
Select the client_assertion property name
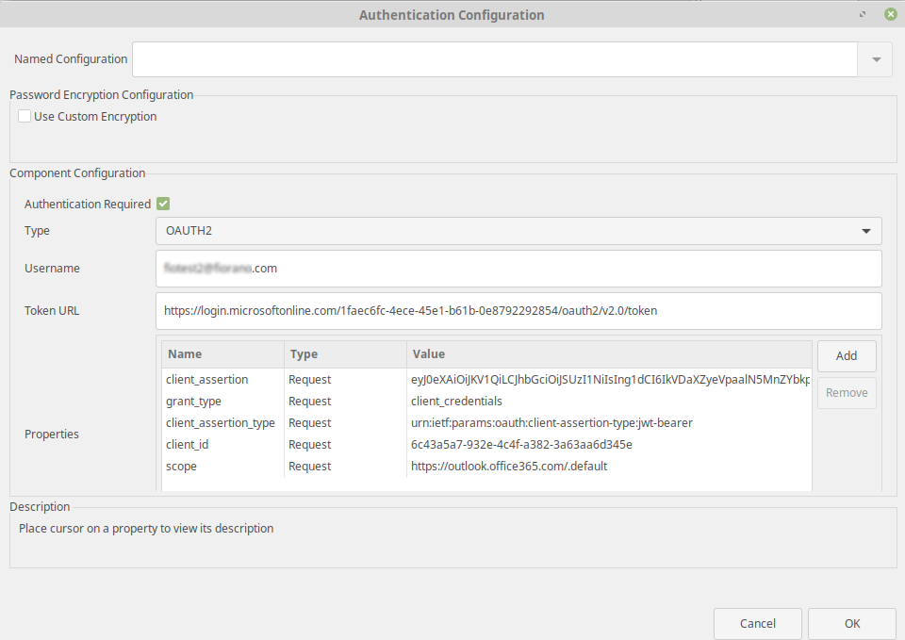pos(207,380)
